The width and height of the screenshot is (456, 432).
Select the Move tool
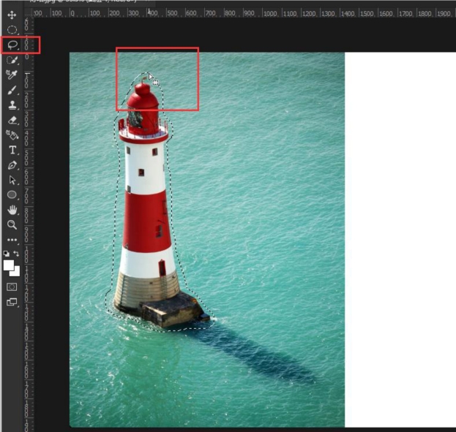coord(12,15)
